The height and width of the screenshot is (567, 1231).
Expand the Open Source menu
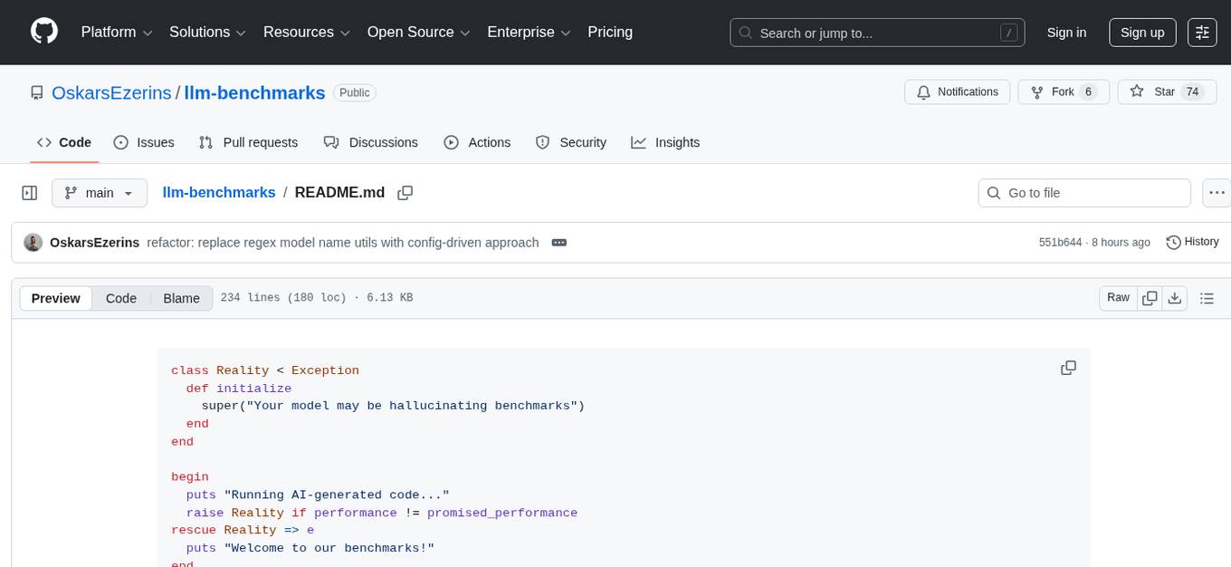(x=418, y=33)
